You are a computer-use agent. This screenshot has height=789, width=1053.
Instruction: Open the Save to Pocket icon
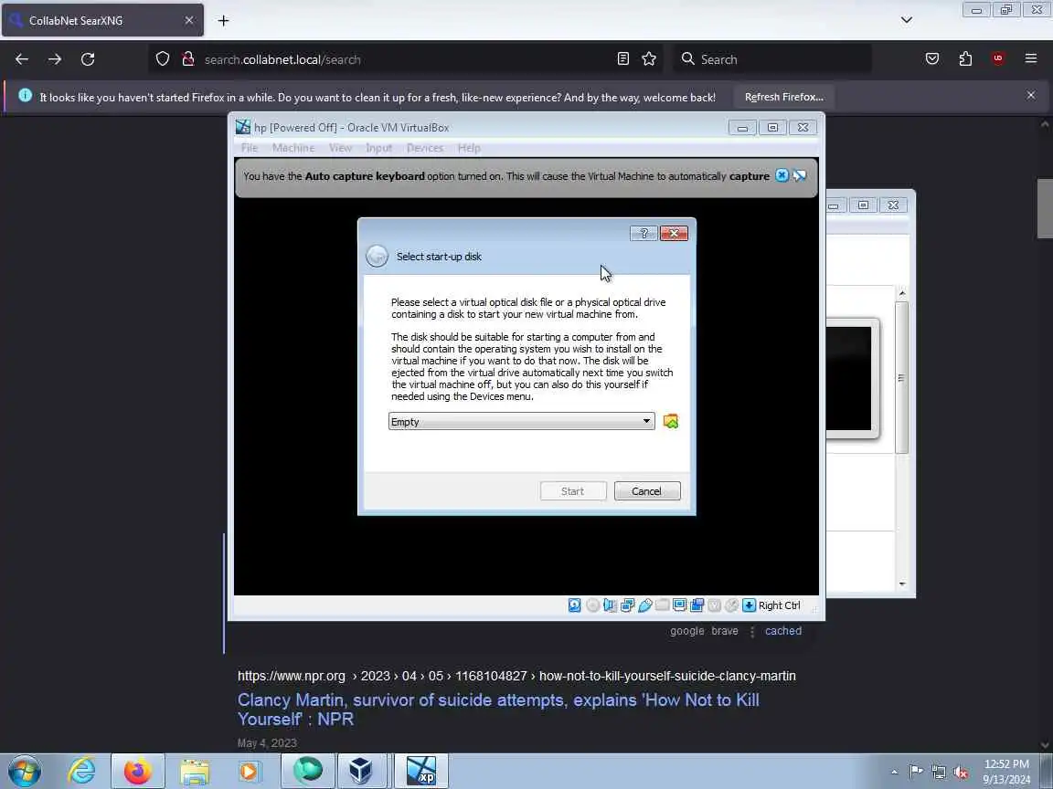pos(932,59)
